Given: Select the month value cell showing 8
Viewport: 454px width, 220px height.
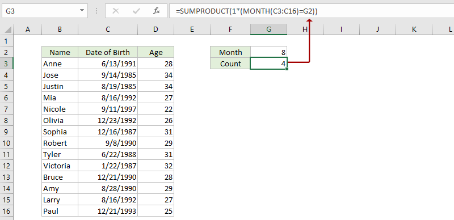Looking at the screenshot, I should click(268, 52).
